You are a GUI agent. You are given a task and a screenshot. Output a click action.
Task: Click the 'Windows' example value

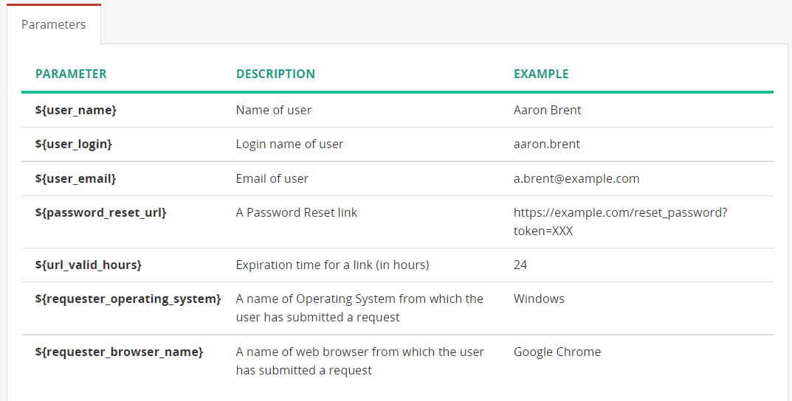(539, 299)
